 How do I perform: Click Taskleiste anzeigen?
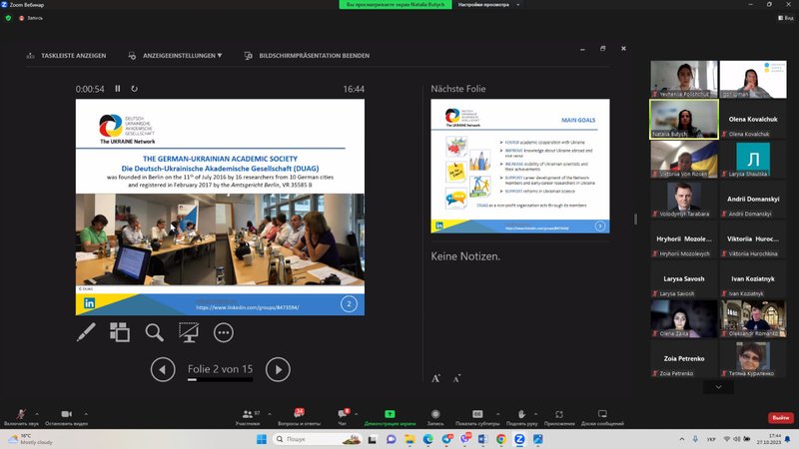(x=66, y=56)
